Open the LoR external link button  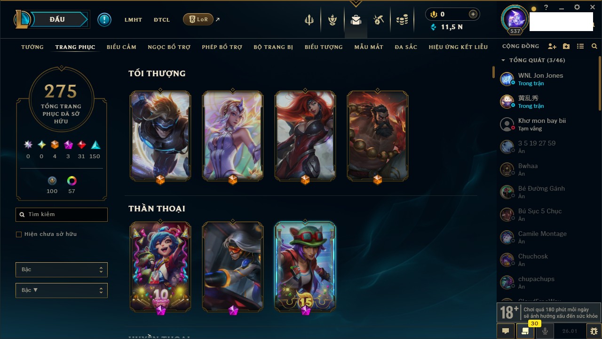click(x=198, y=19)
